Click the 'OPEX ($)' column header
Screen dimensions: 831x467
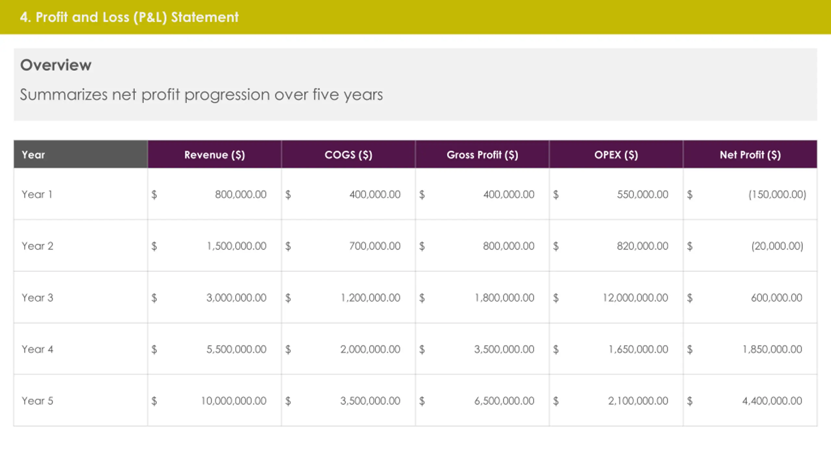pos(616,155)
